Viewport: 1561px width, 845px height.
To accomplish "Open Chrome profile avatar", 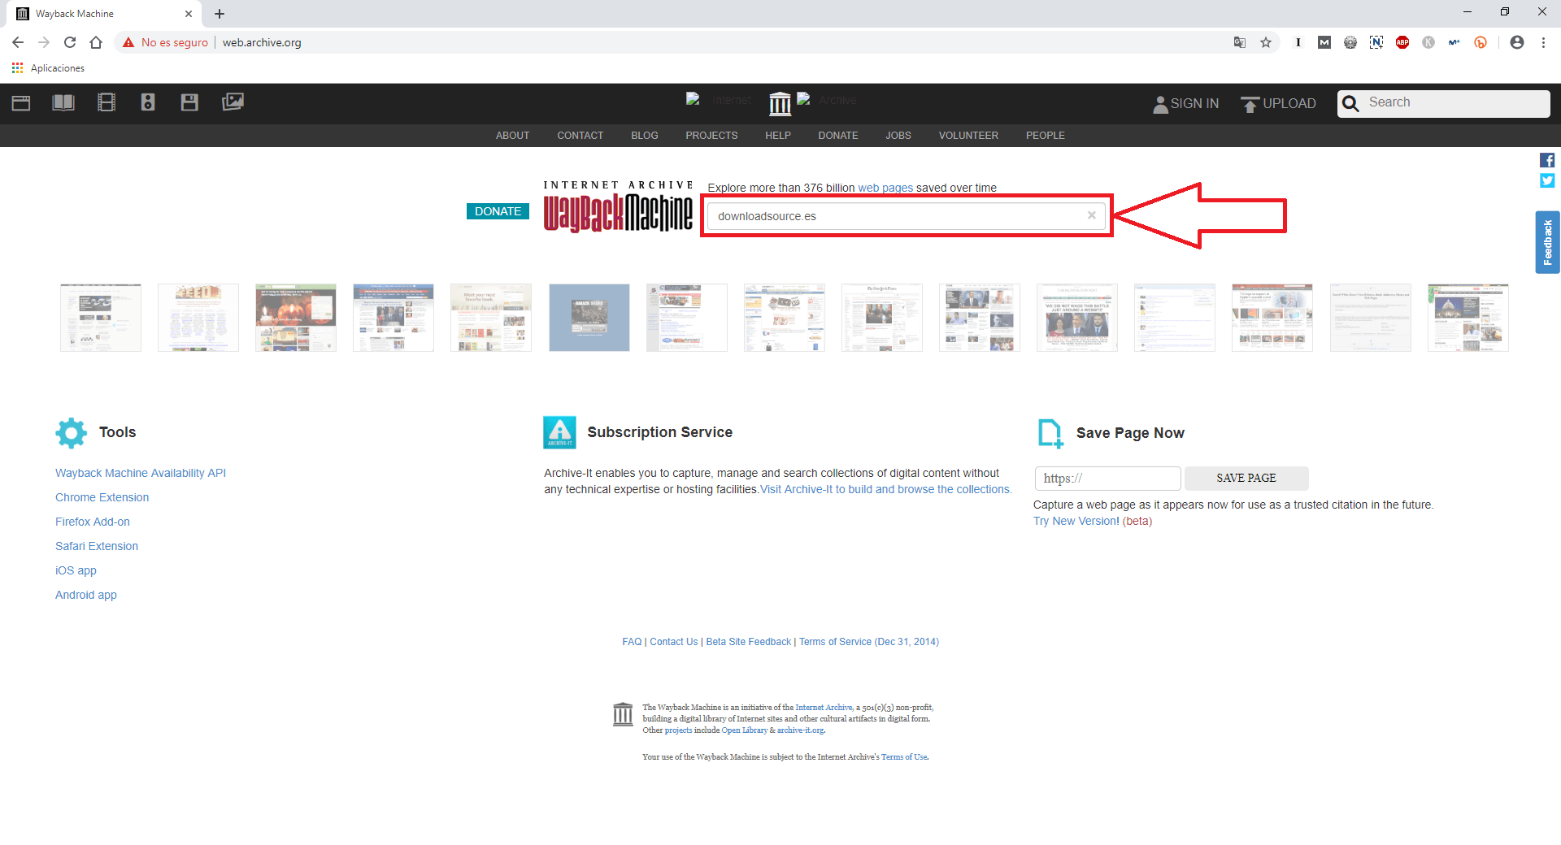I will pos(1517,42).
